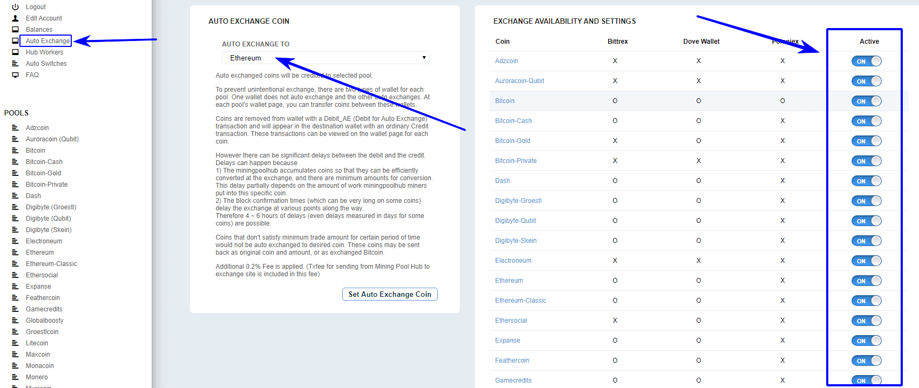Toggle the Electroneum Active switch

click(x=867, y=261)
